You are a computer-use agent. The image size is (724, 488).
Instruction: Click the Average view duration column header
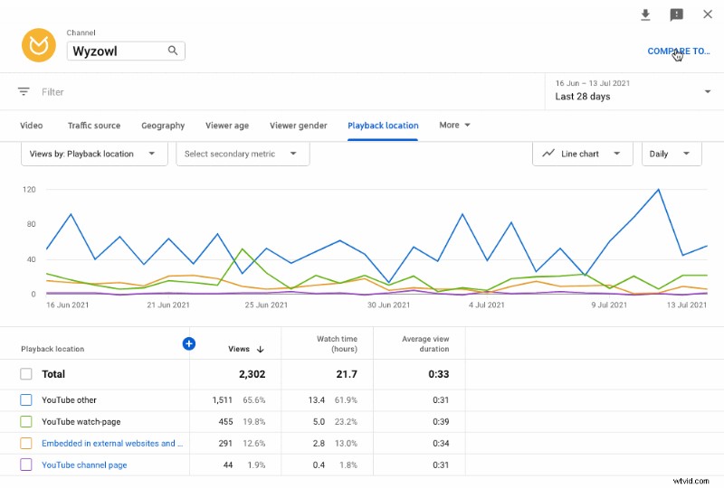click(425, 343)
